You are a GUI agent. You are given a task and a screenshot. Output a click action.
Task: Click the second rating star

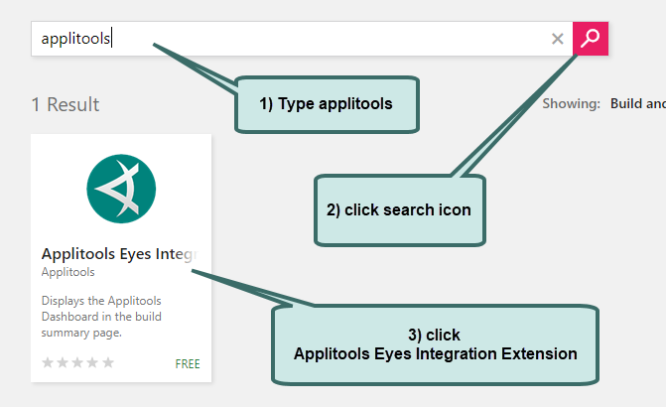[64, 363]
